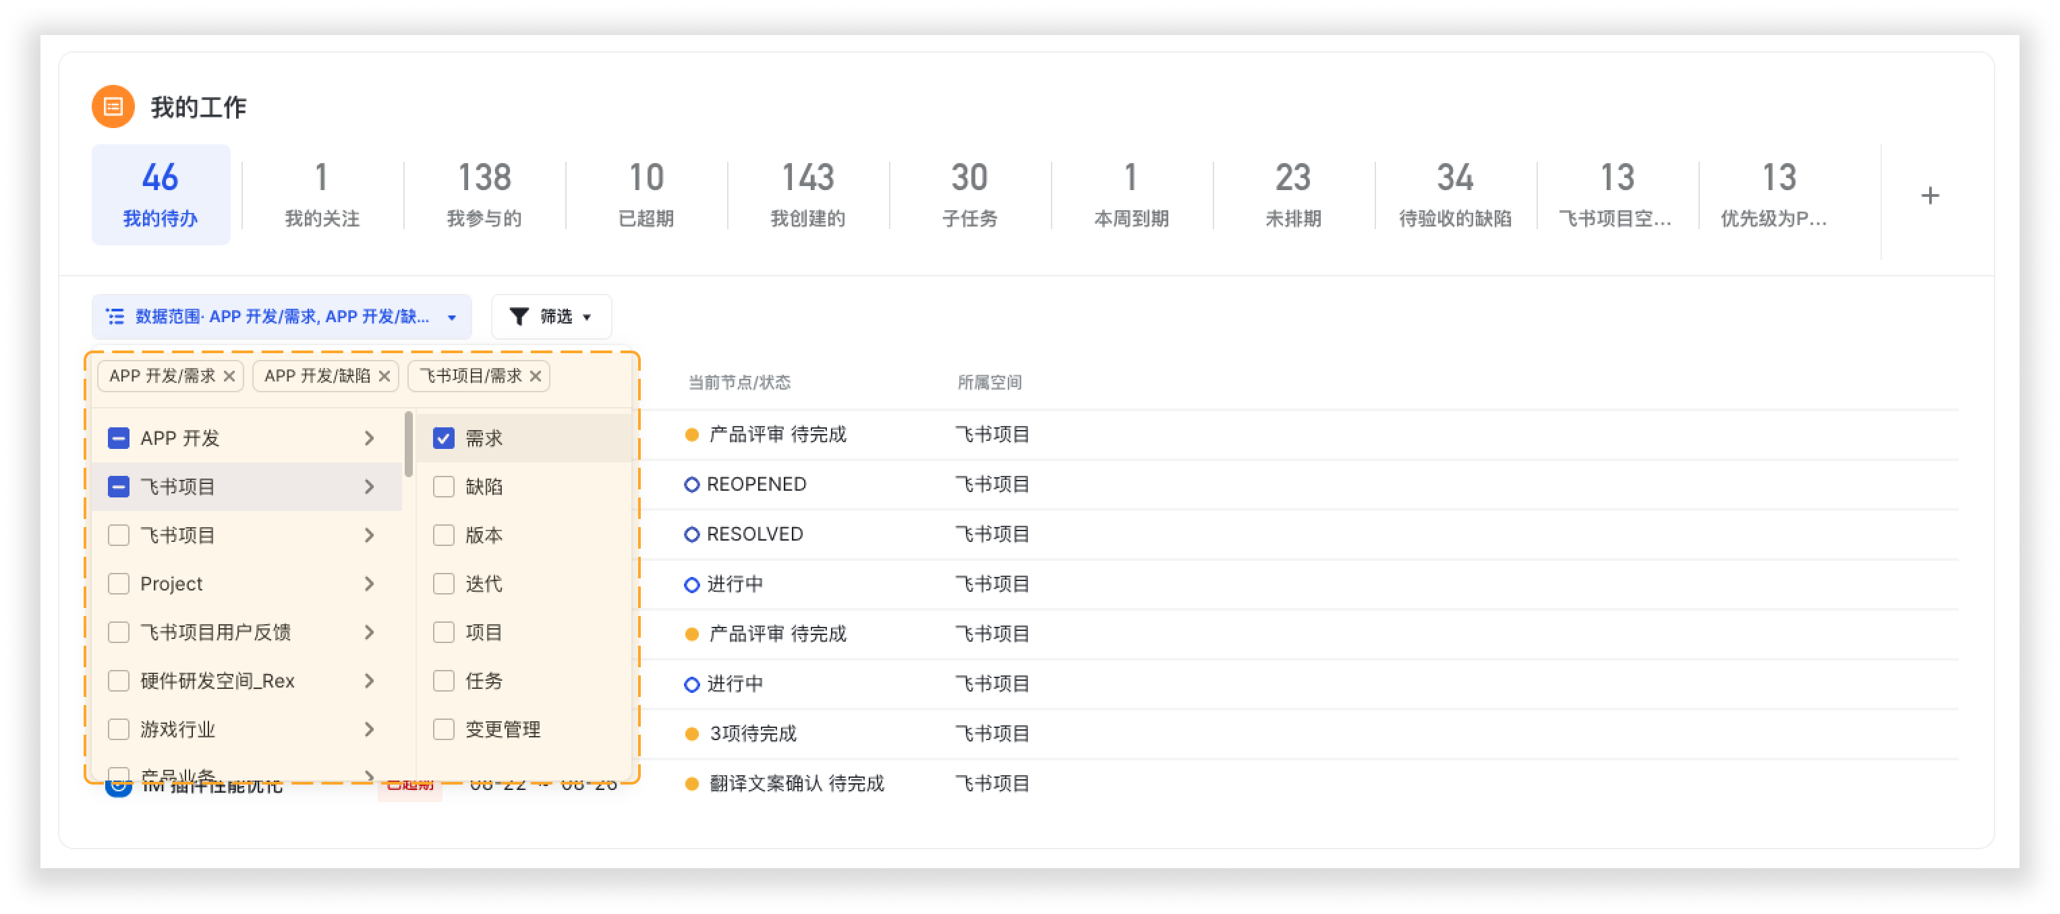Expand the unchecked 飞书项目 row chevron
This screenshot has width=2060, height=914.
click(370, 535)
